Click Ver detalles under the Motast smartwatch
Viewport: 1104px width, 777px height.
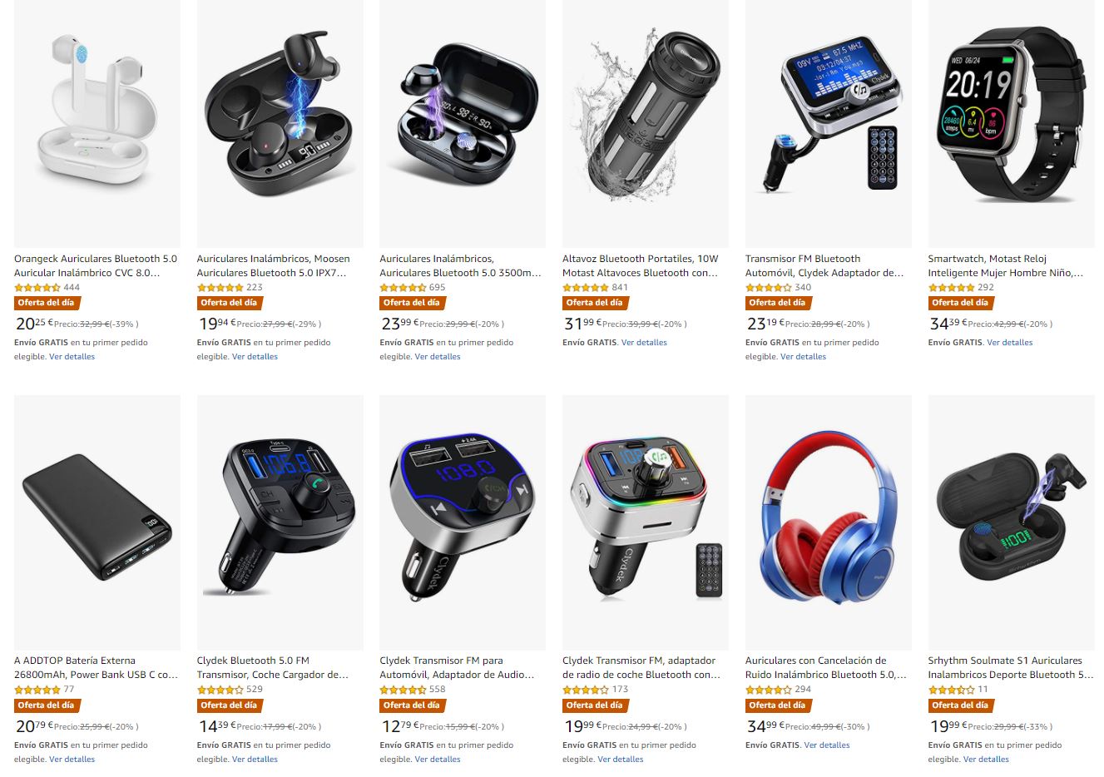point(1009,343)
